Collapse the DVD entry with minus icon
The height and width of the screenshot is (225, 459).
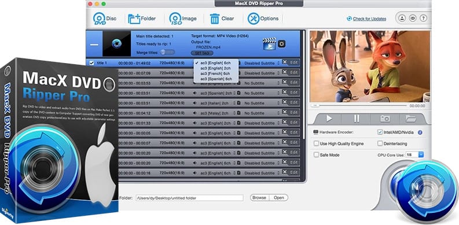(94, 45)
